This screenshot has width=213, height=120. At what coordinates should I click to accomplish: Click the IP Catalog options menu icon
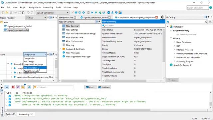coord(210,22)
